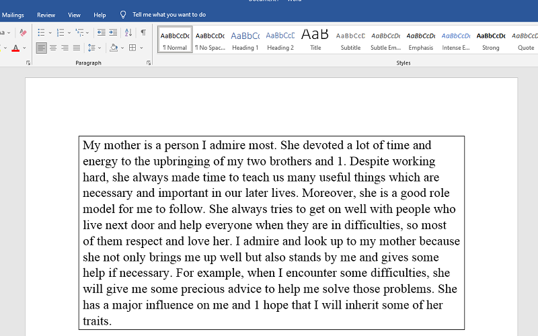
Task: Decrease the paragraph indent
Action: [x=101, y=32]
